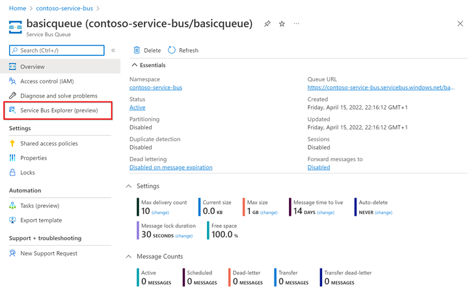Collapse the left navigation menu
This screenshot has height=288, width=473.
[x=113, y=50]
